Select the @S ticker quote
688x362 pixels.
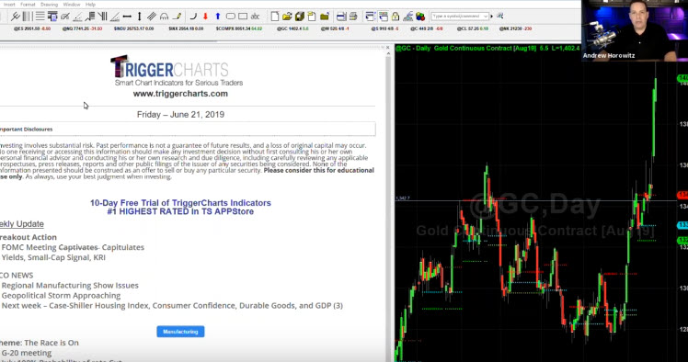384,28
